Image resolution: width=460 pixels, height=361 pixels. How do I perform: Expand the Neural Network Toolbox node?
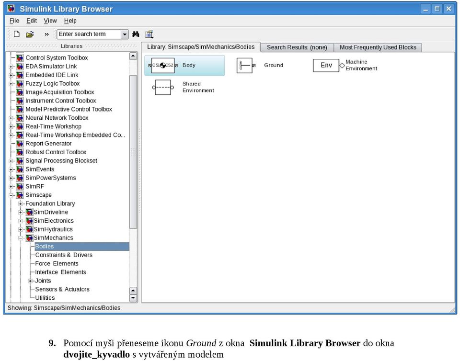pos(11,118)
